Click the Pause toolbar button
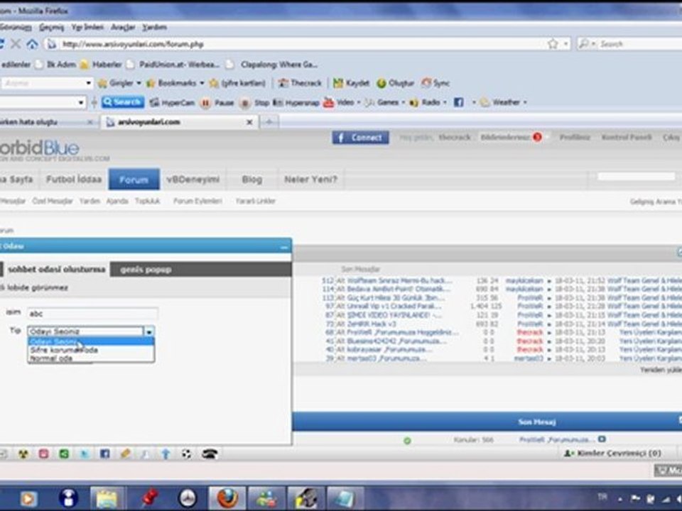Screen dimensions: 682x511 [x=217, y=102]
